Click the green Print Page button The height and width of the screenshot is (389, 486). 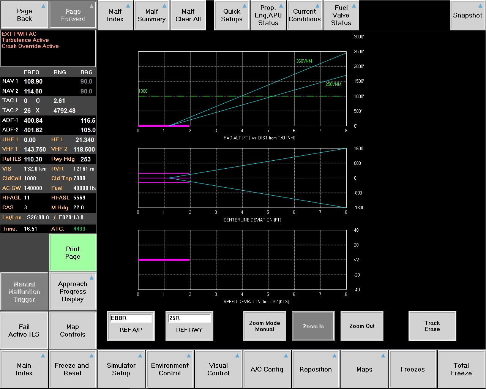[x=73, y=253]
